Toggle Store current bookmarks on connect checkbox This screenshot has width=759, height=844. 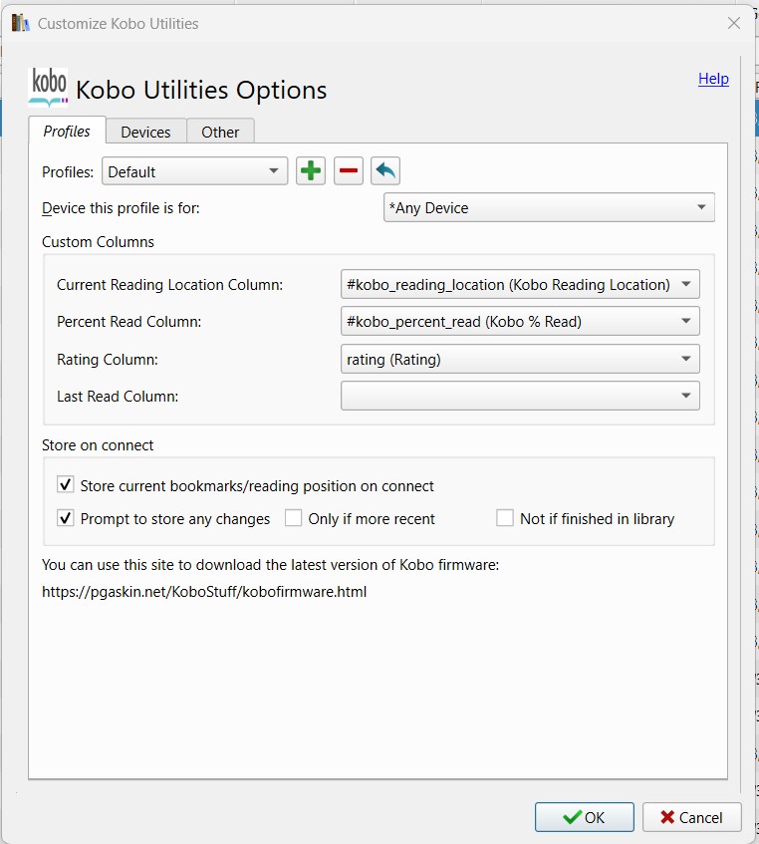point(66,485)
